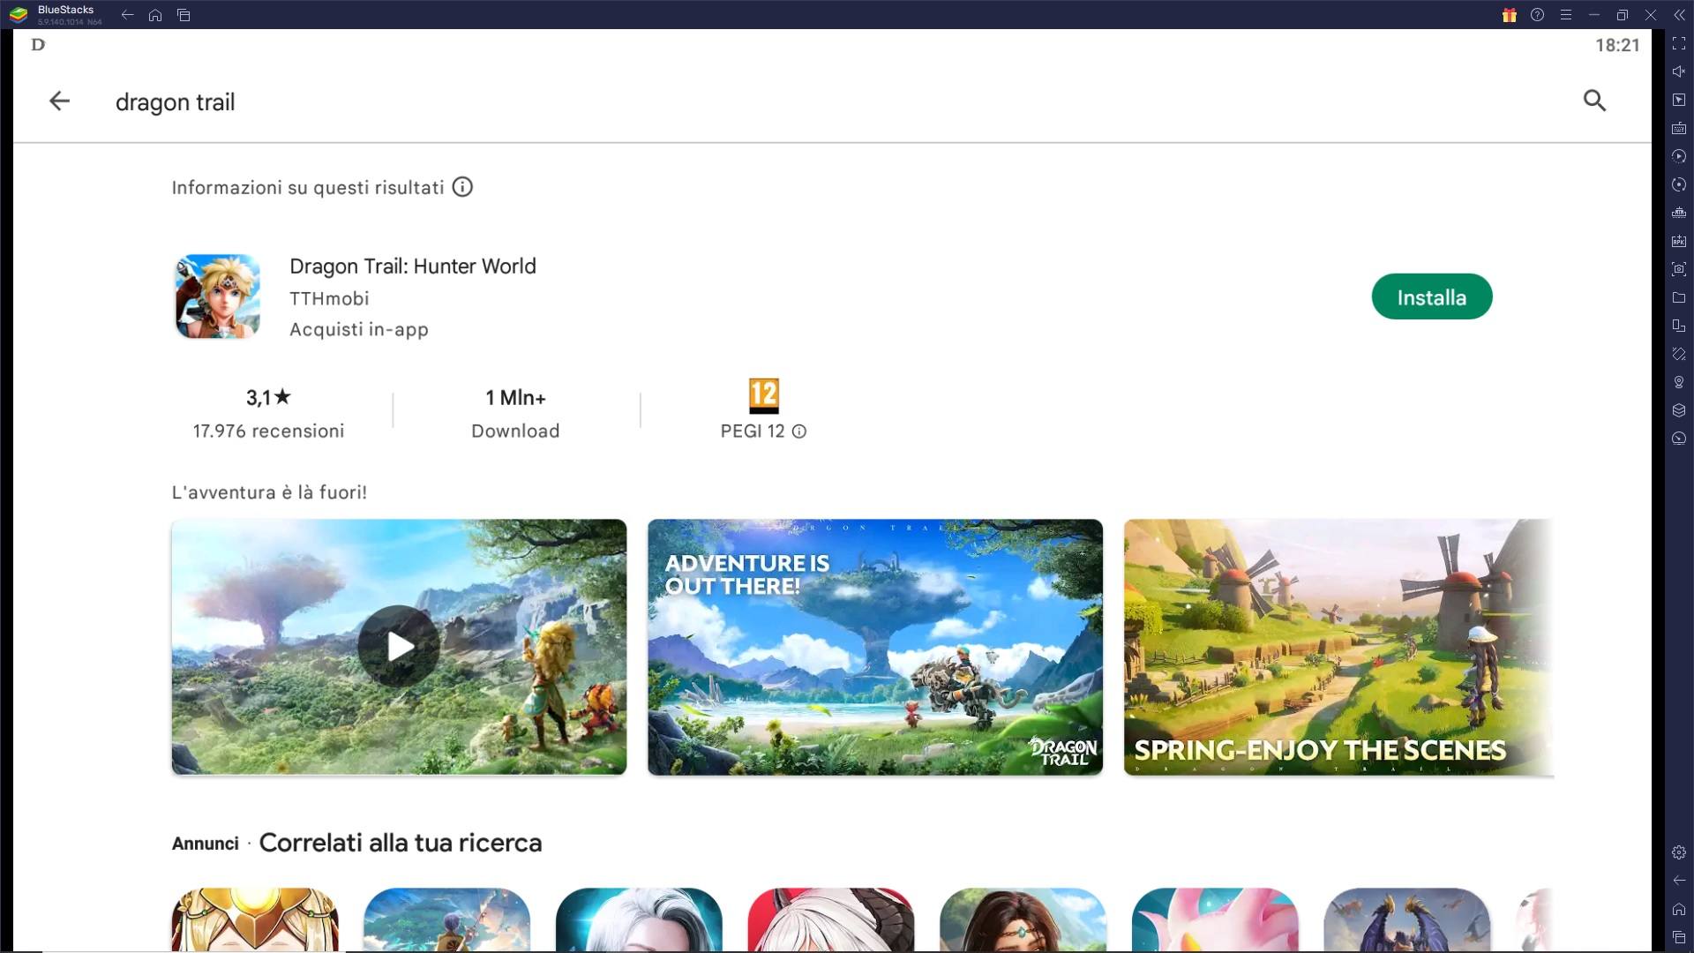Screen dimensions: 1694x953
Task: Click sidebar bottom recent apps icon
Action: coord(1679,937)
